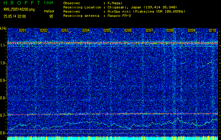
Task: Click the 1.0 frequency axis label
Action: click(x=3, y=63)
